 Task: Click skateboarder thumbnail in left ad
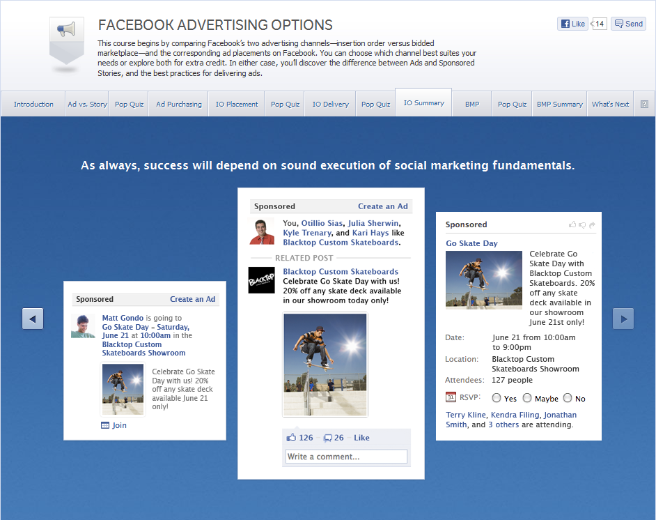point(123,390)
